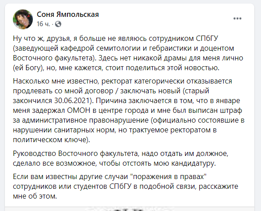Image resolution: width=261 pixels, height=211 pixels.
Task: Click the line ending мне об этом
Action: tap(35, 196)
